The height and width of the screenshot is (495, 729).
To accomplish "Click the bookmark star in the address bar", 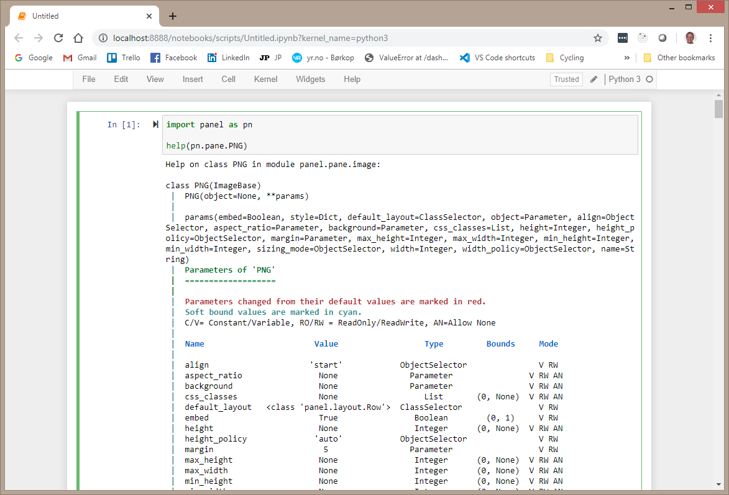I will click(597, 38).
